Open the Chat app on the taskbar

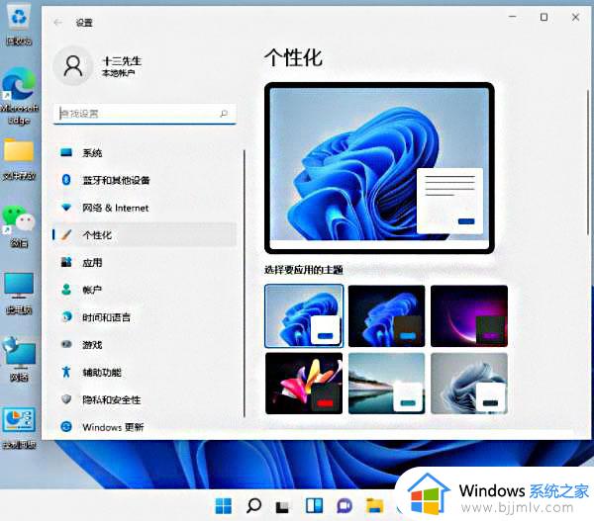point(344,505)
